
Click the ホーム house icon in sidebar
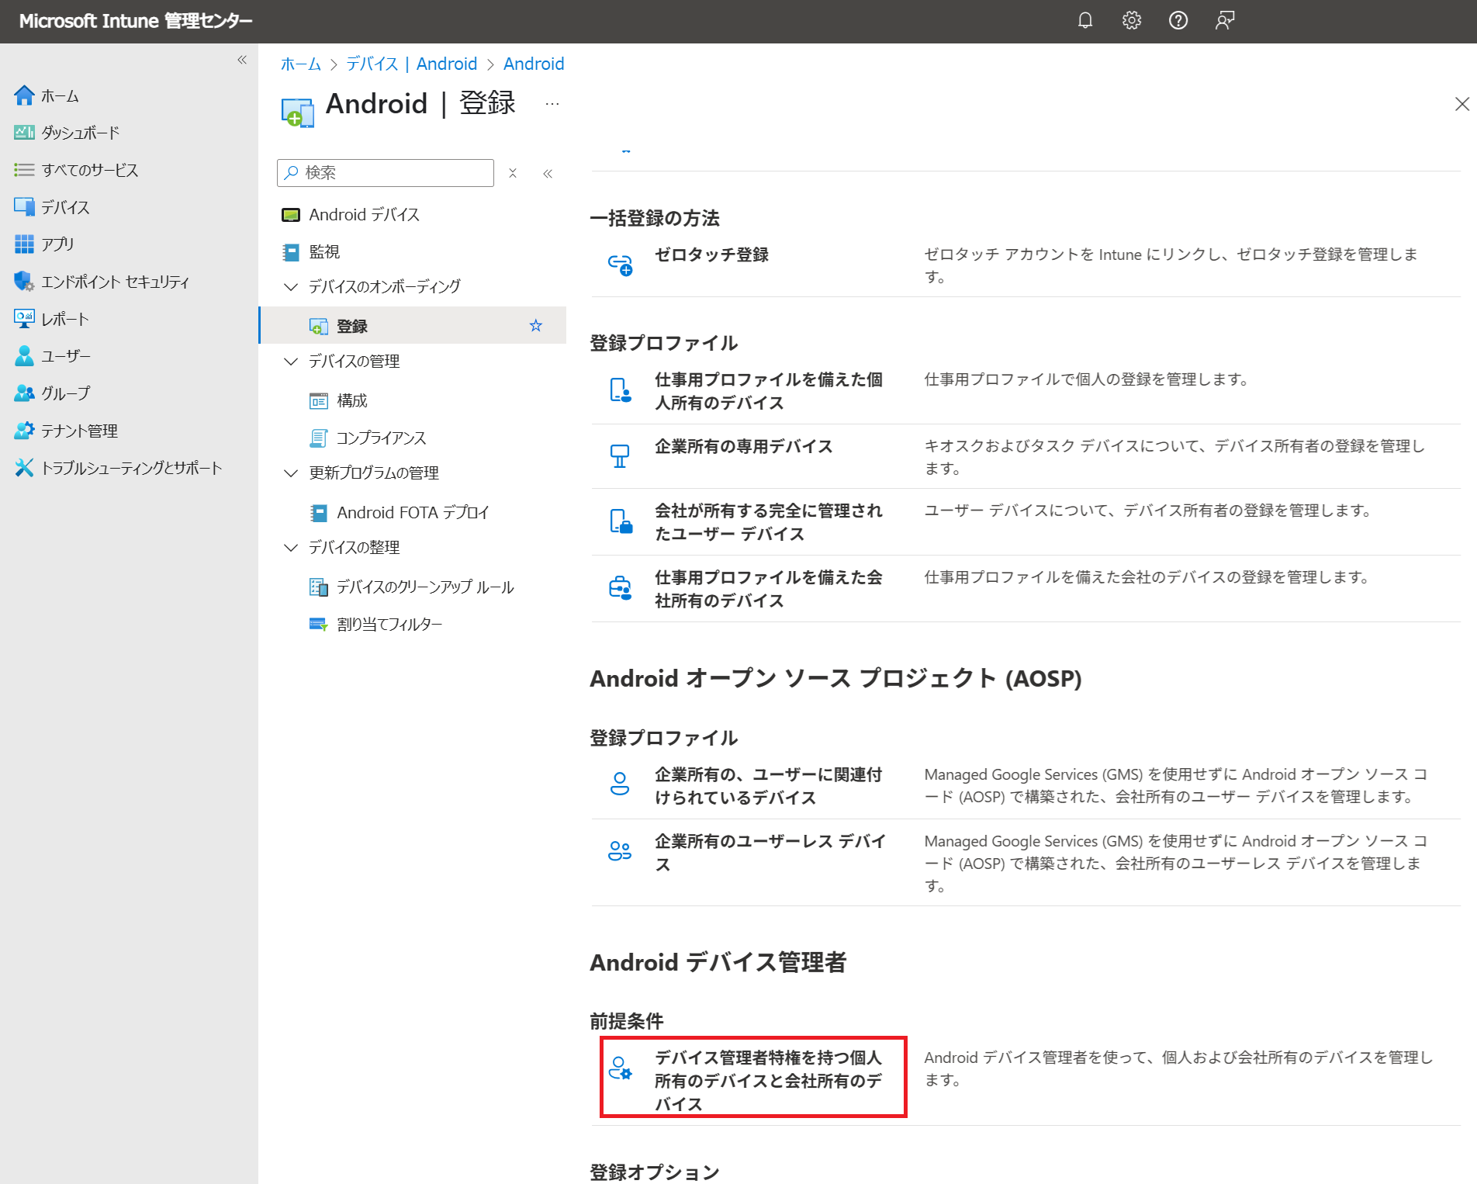[x=24, y=95]
